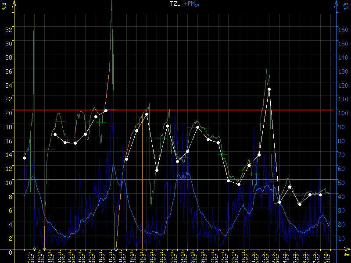351x263 pixels.
Task: Click the blue +PM10 series label
Action: 190,4
